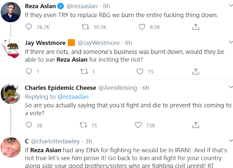Retweet Charles Epidemic Cheese's tweet
This screenshot has width=233, height=168.
pos(83,125)
